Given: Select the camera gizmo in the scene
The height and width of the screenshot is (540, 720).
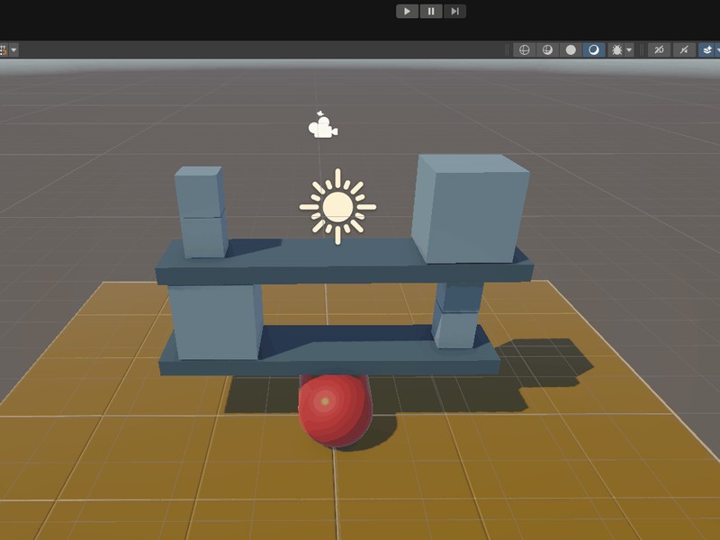Looking at the screenshot, I should coord(322,128).
